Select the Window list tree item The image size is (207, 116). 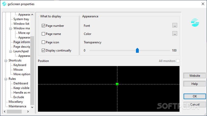point(21,24)
